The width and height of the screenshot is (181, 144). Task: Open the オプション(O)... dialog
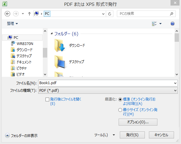click(138, 122)
